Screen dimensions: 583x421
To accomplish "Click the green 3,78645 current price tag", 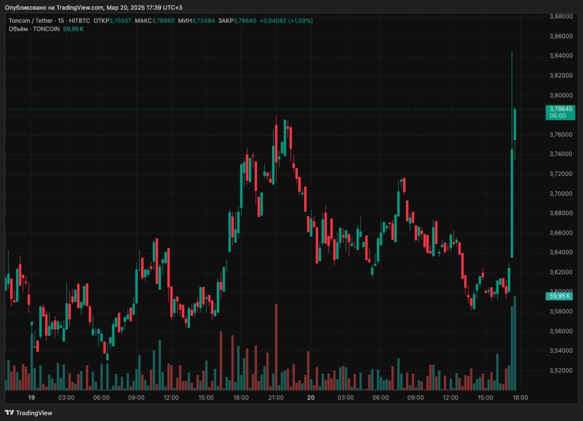I will (560, 109).
